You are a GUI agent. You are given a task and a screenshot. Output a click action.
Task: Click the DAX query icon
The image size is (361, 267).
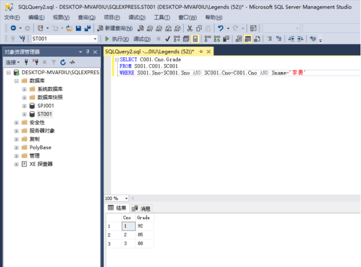tap(177, 28)
